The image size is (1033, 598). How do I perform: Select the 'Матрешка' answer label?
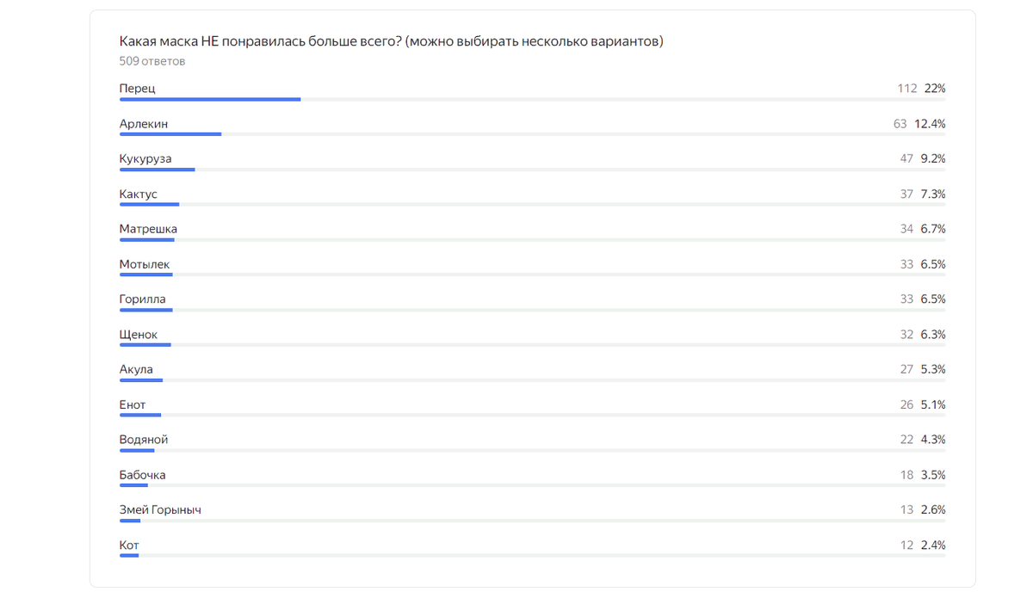pos(148,229)
